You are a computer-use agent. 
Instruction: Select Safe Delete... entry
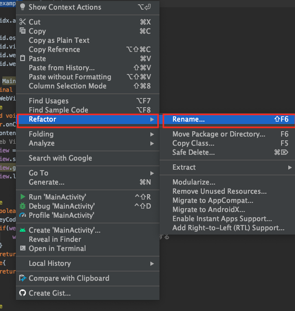click(227, 152)
